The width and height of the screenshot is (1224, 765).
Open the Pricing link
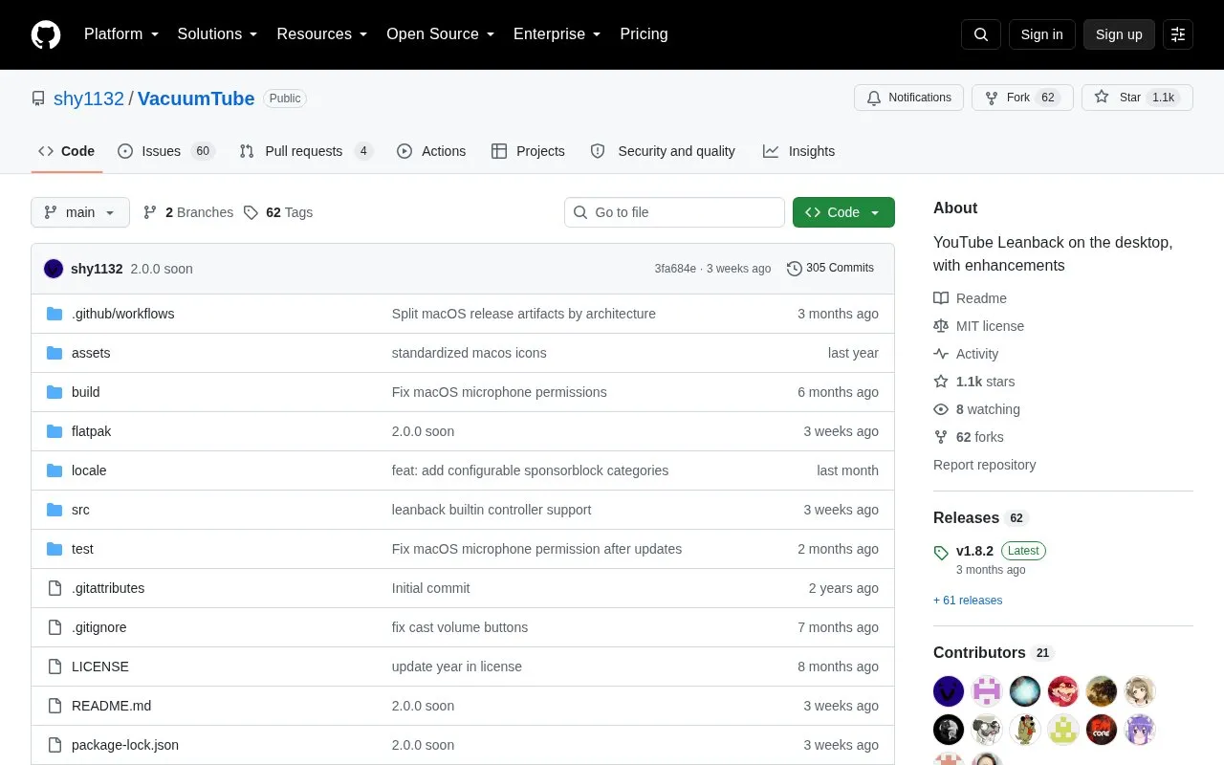(644, 34)
